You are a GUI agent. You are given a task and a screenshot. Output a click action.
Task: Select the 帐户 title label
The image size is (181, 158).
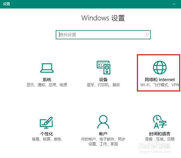click(x=103, y=134)
